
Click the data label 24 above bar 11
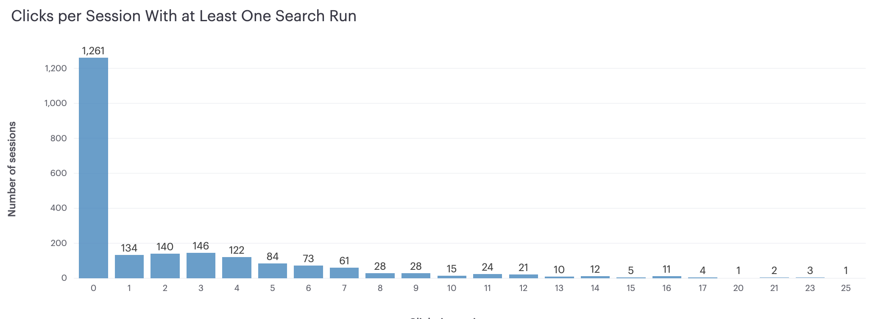click(488, 267)
